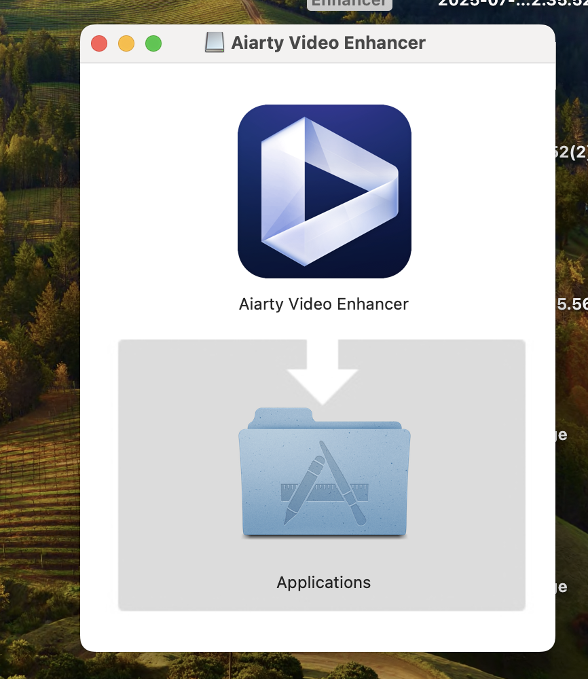
Task: Click the window title "Aiarty Video Enhancer"
Action: pos(328,43)
